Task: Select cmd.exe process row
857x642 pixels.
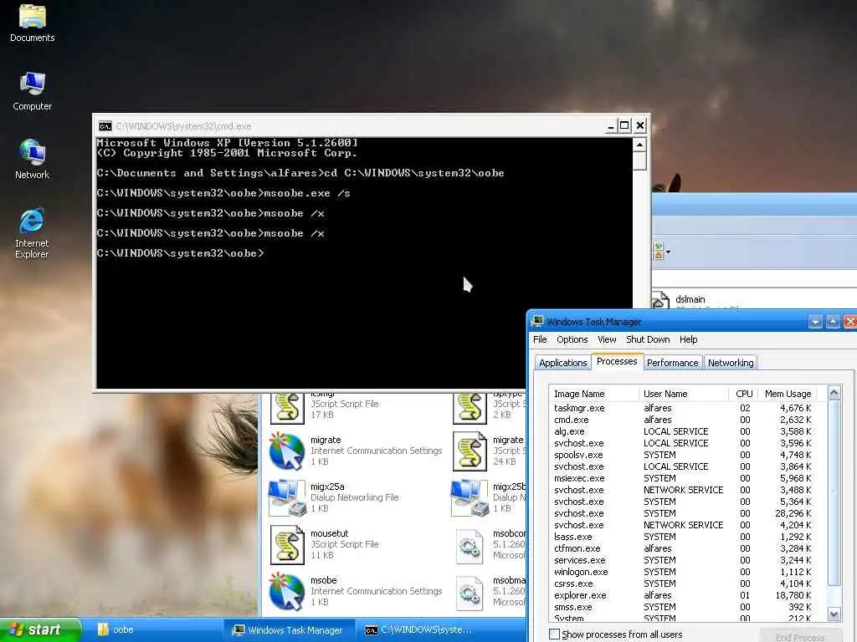Action: (683, 420)
